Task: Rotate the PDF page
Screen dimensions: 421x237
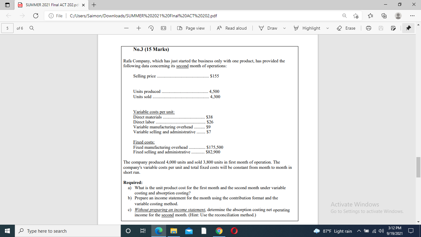Action: click(x=151, y=28)
